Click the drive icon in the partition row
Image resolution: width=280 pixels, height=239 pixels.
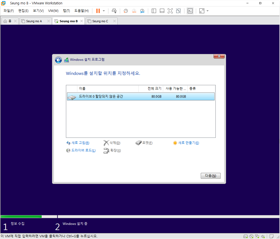[x=72, y=97]
